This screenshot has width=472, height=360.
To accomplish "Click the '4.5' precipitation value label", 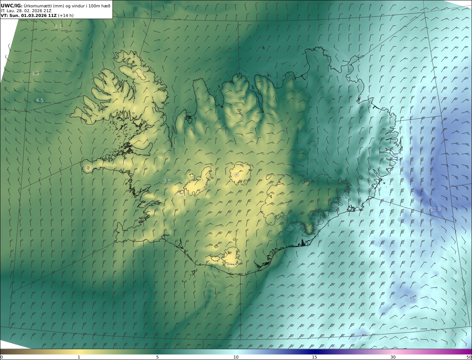I will 39,100.
